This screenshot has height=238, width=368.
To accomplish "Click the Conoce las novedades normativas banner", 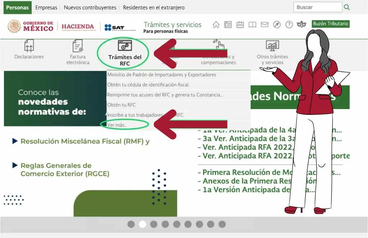I will coord(55,99).
